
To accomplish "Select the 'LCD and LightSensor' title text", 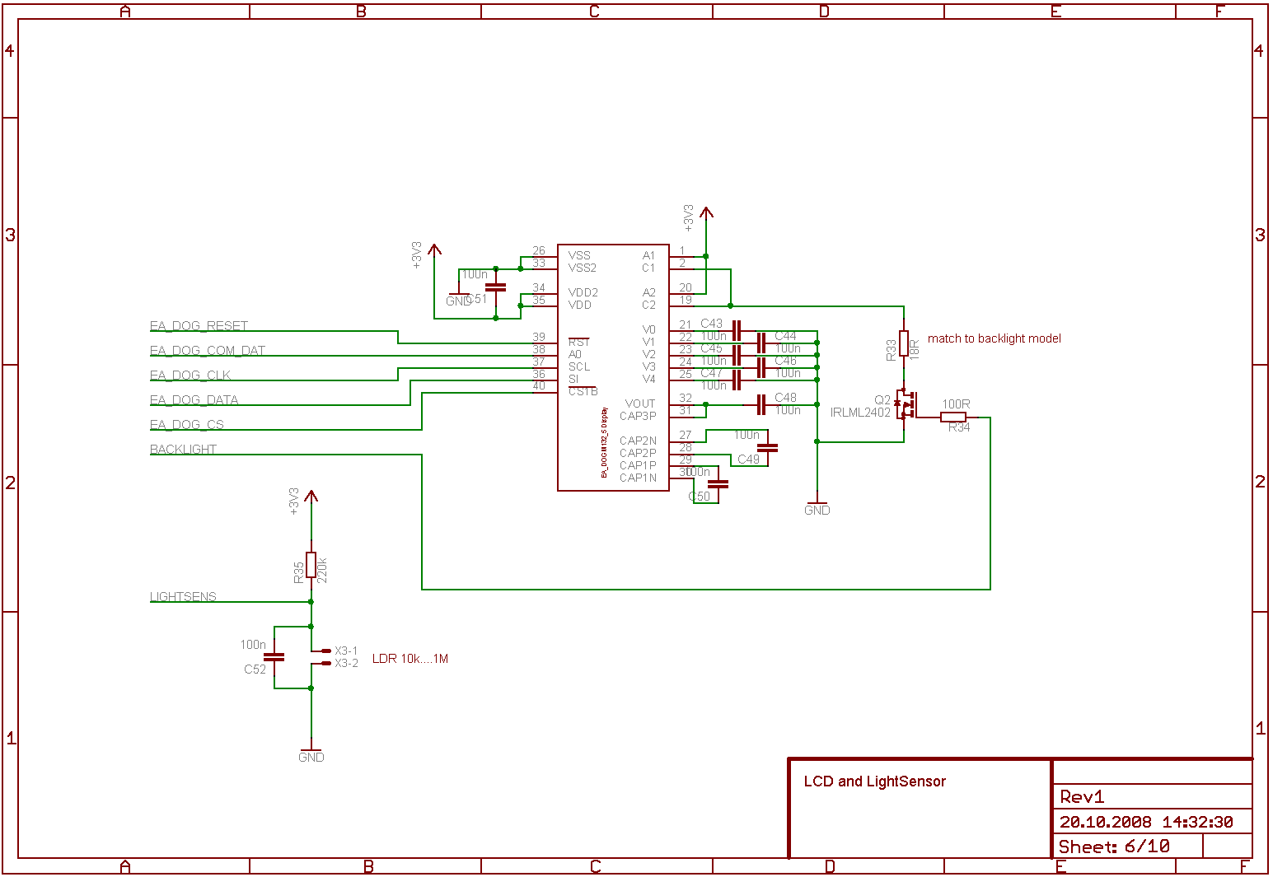I will coord(874,781).
